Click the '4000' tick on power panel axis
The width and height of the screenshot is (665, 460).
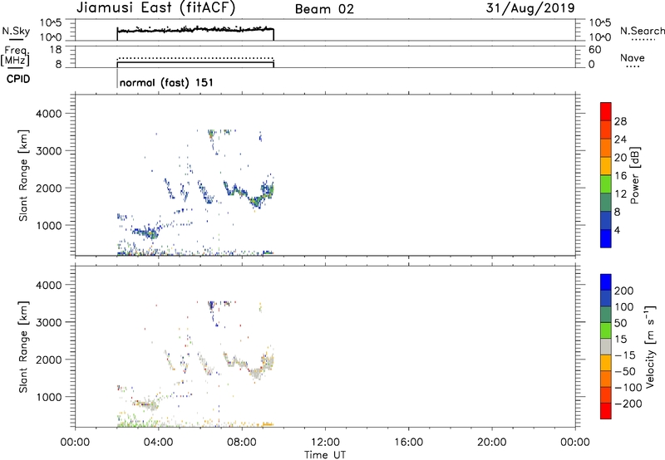coord(49,114)
